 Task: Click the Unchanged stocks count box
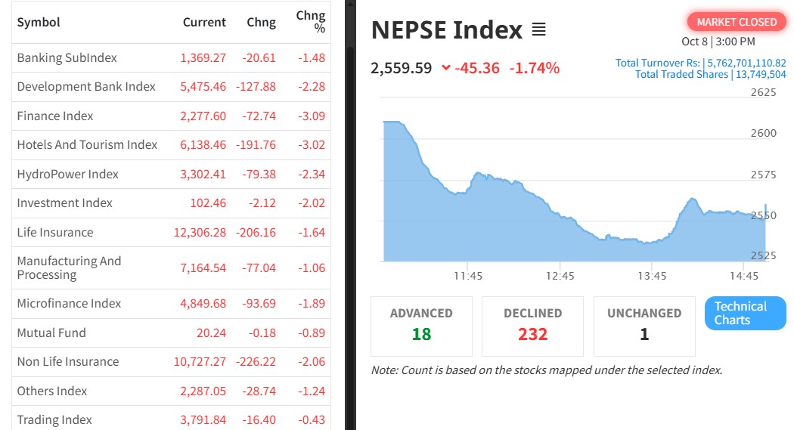click(644, 325)
